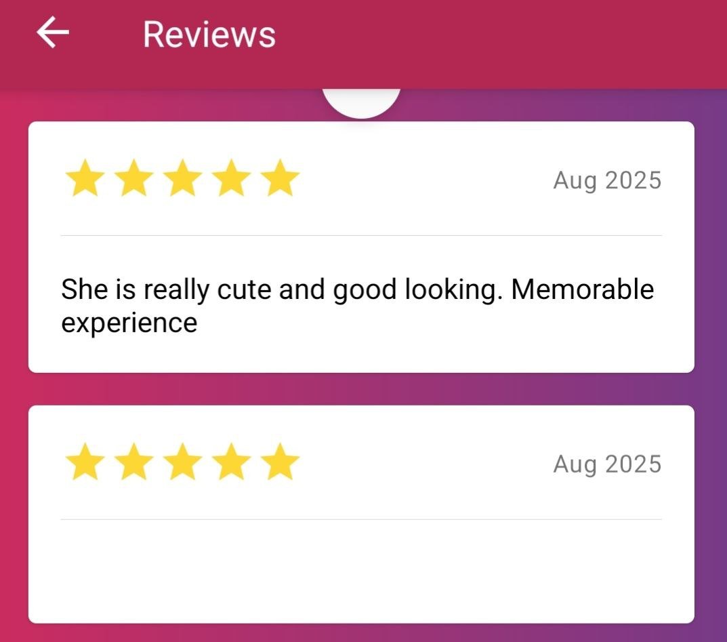The image size is (727, 642).
Task: Click the third star of the first review
Action: [183, 178]
